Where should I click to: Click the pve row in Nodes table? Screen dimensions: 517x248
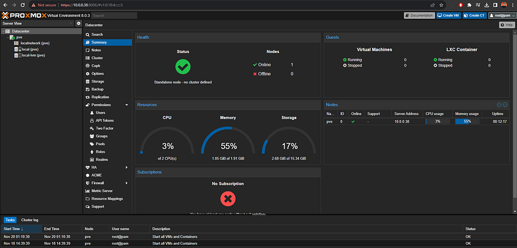click(x=417, y=121)
